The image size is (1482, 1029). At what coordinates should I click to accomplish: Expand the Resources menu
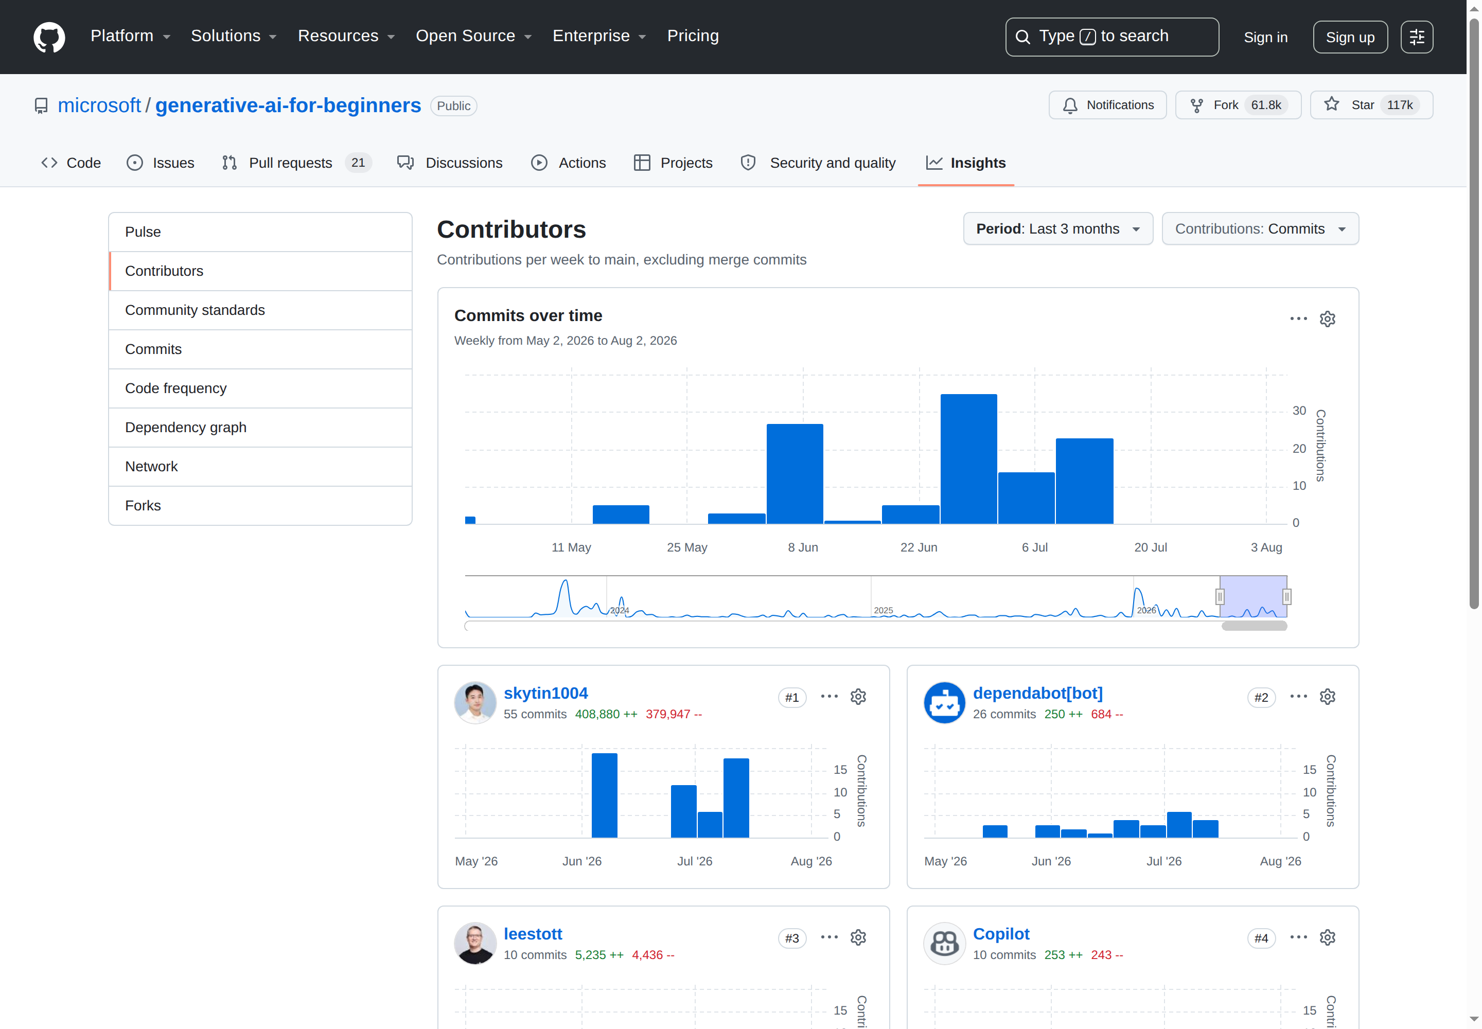click(x=346, y=36)
